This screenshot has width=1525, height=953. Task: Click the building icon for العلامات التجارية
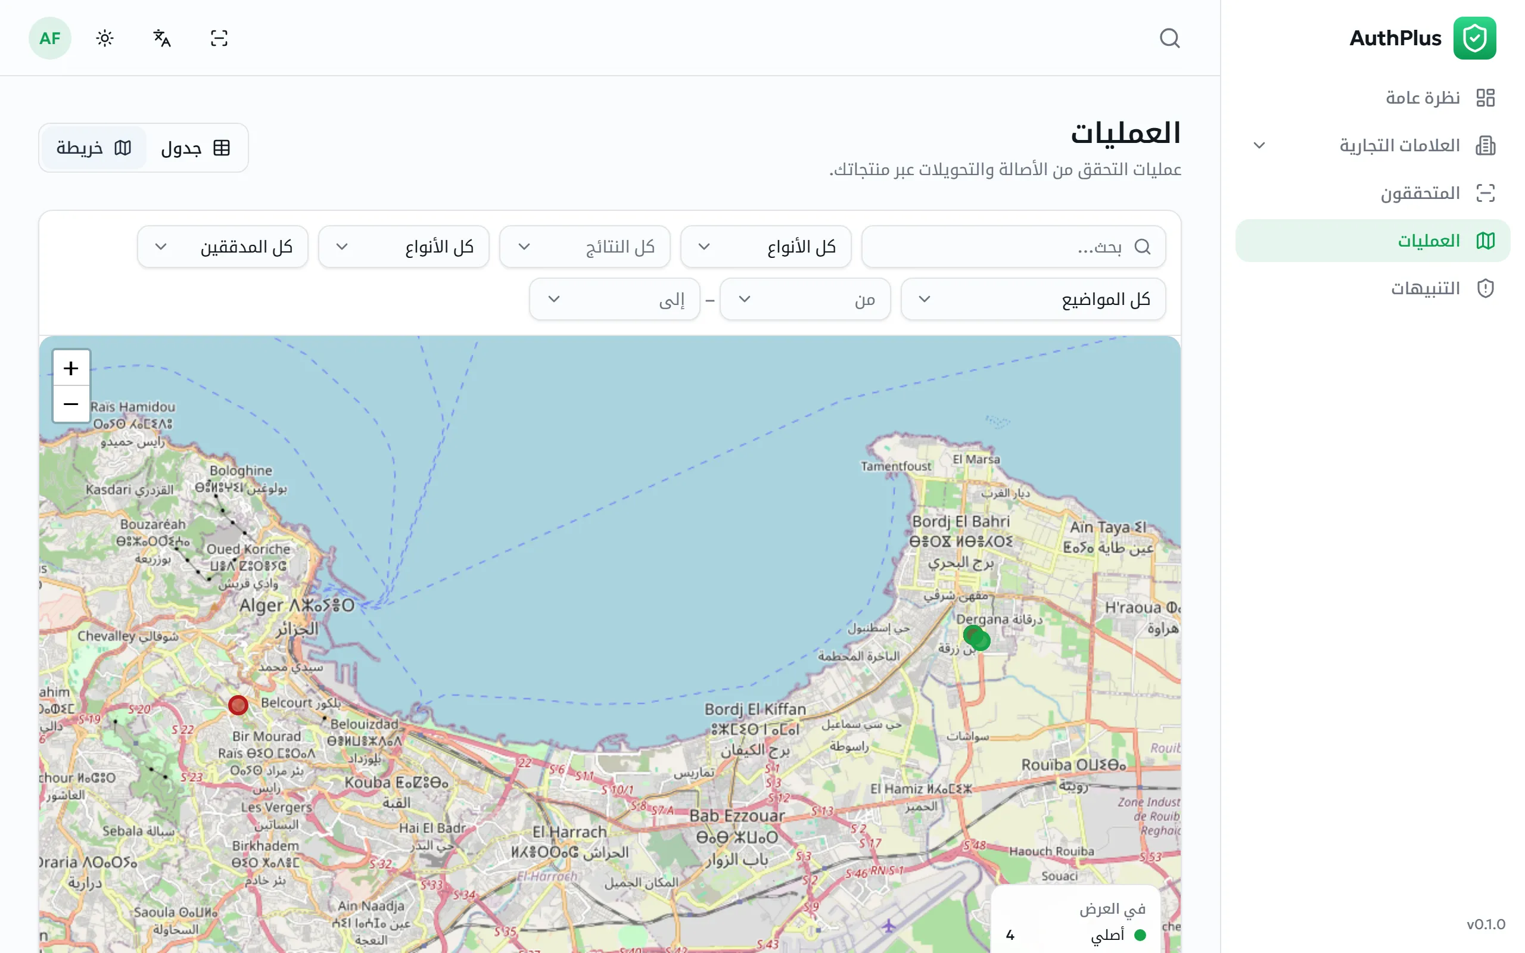(1485, 145)
